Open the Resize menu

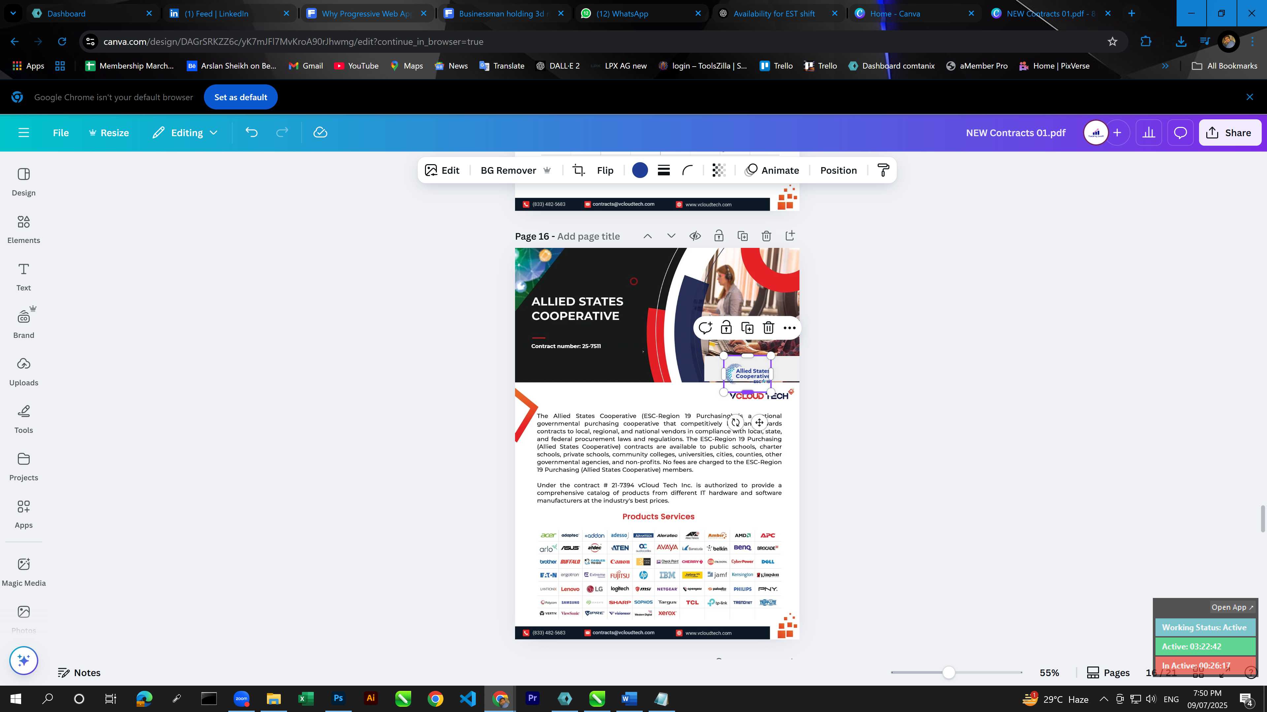point(109,133)
